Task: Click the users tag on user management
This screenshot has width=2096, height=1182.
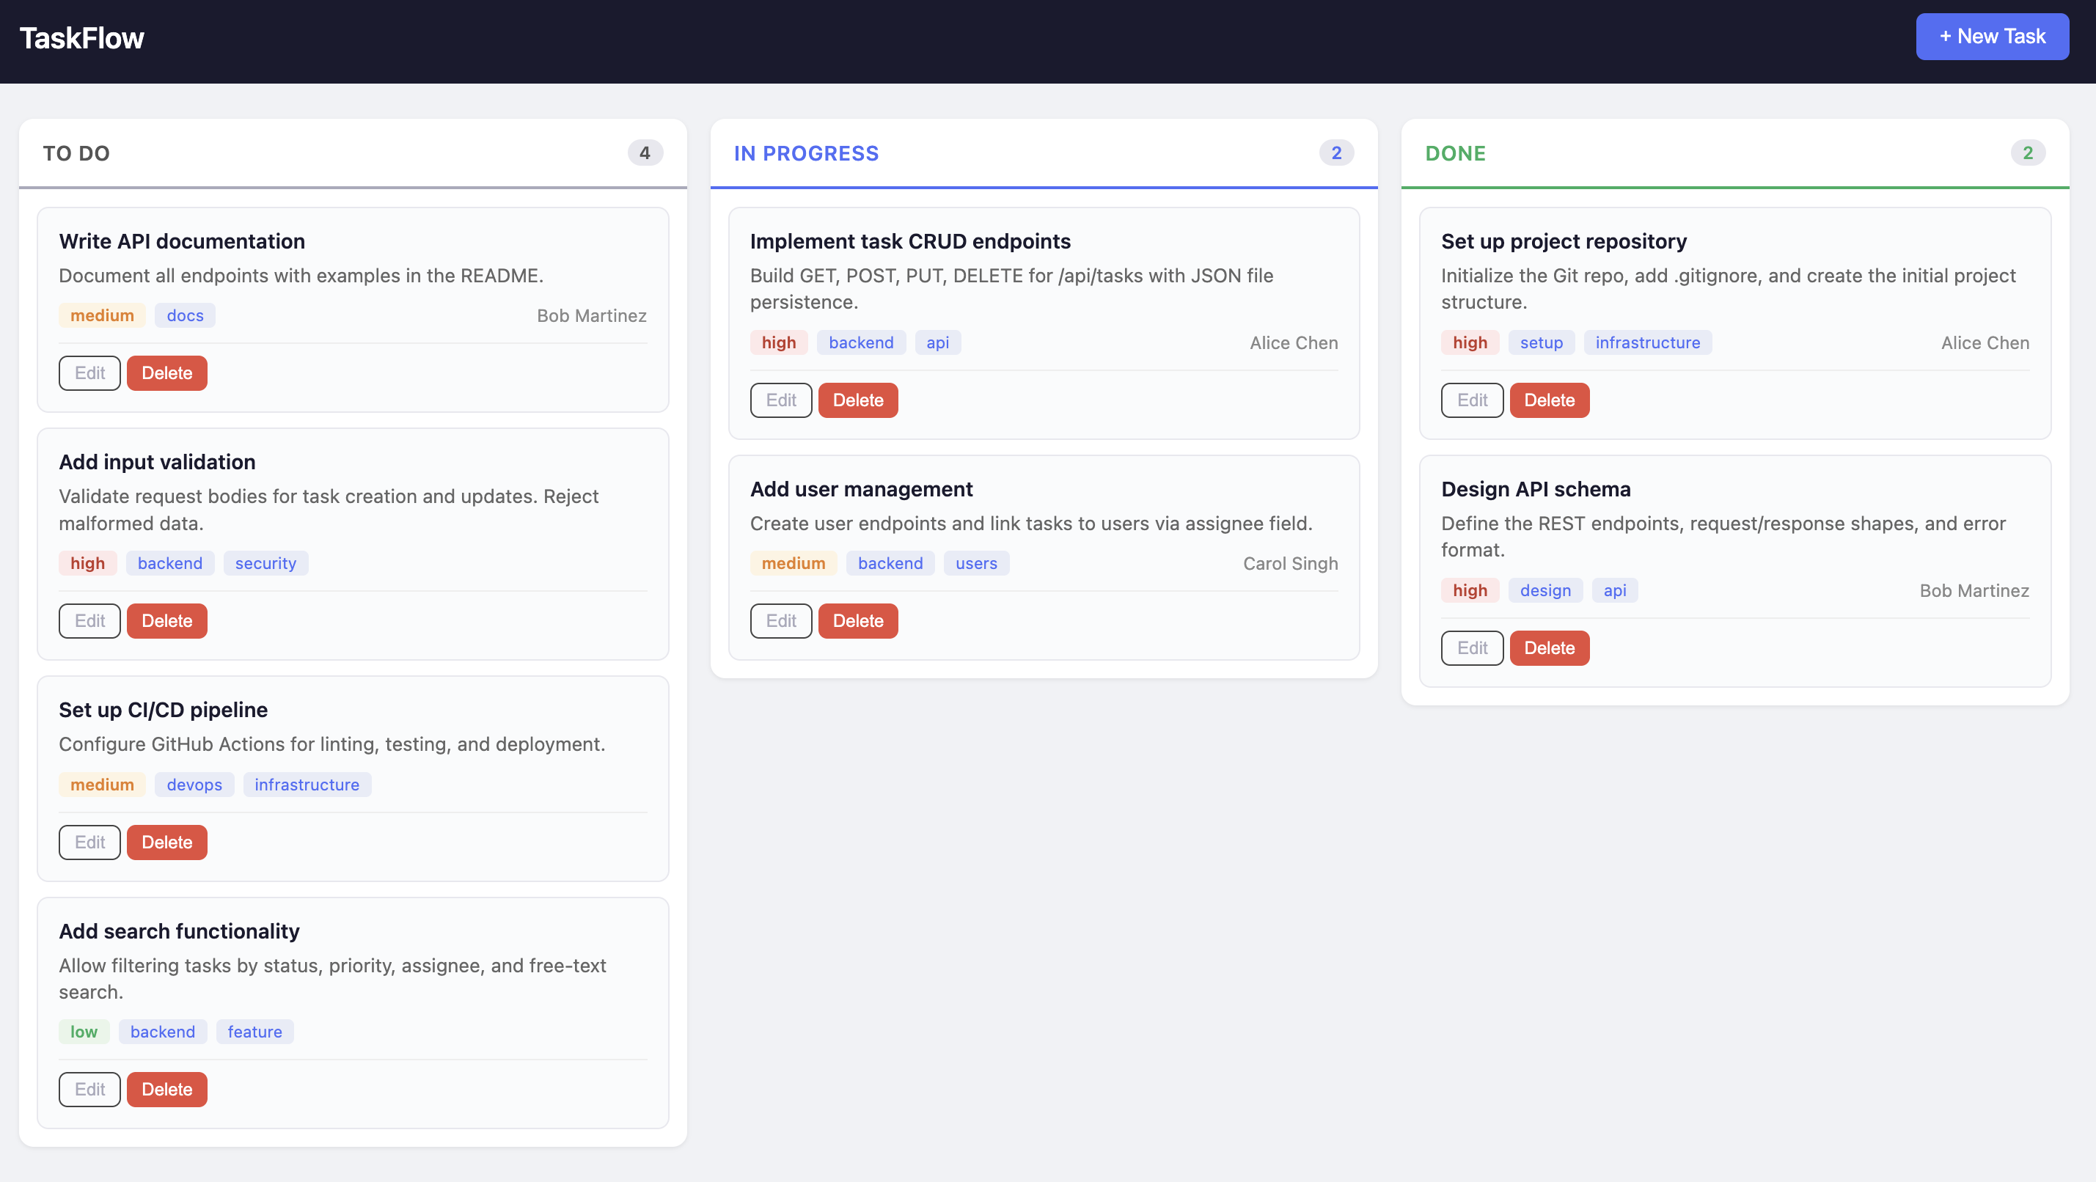Action: pyautogui.click(x=975, y=564)
